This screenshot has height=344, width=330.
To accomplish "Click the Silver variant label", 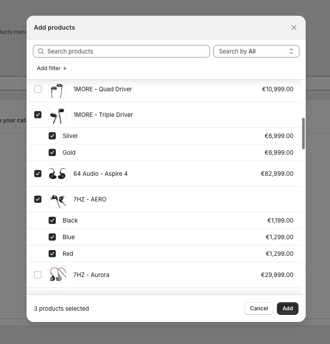I will point(70,136).
